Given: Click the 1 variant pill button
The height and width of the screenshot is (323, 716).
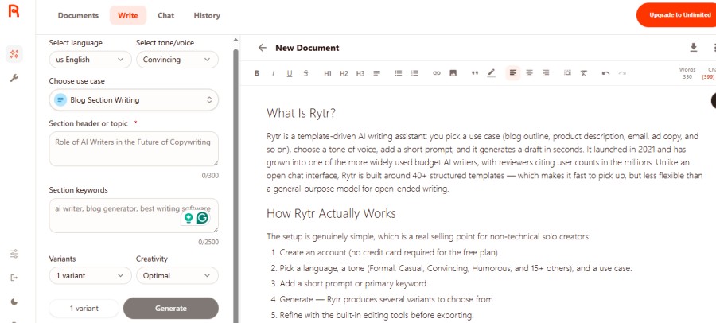Looking at the screenshot, I should [x=84, y=309].
